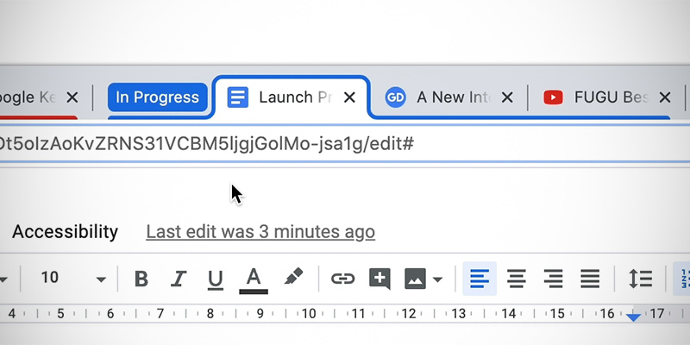Apply justified text alignment
This screenshot has width=690, height=345.
click(x=590, y=279)
